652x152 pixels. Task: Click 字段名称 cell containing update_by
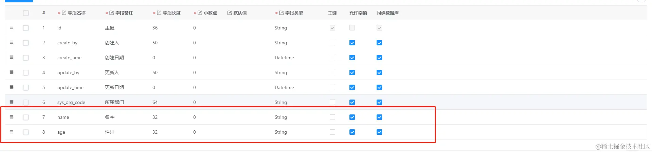pos(68,72)
